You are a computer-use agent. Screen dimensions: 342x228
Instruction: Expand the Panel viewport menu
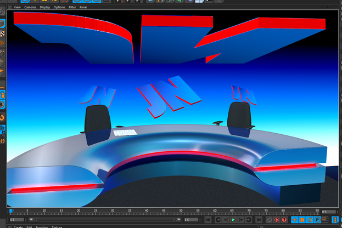point(83,7)
